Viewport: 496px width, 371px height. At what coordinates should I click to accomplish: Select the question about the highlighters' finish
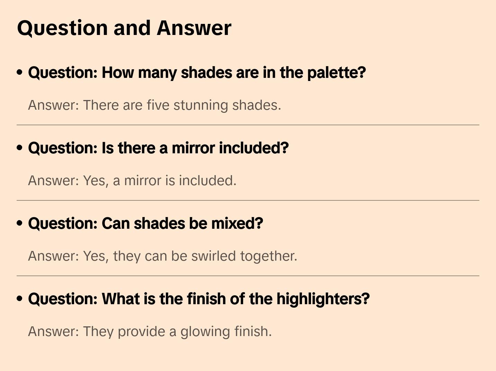point(199,299)
